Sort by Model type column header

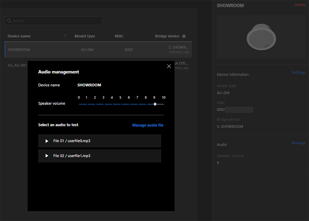(x=85, y=36)
